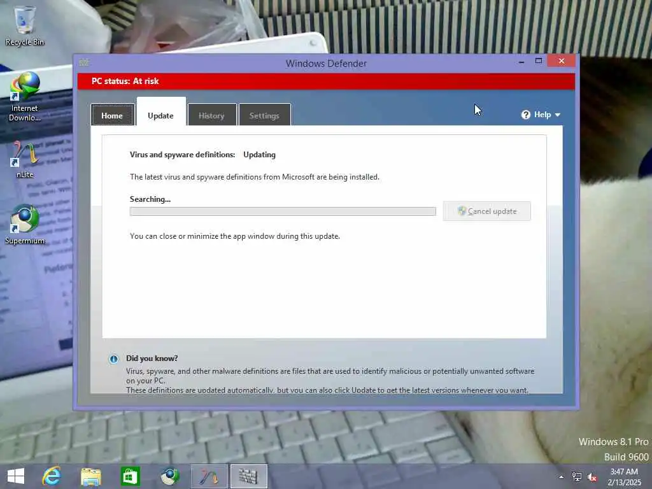Click the Windows Defender title bar icon
This screenshot has width=652, height=489.
(x=83, y=62)
